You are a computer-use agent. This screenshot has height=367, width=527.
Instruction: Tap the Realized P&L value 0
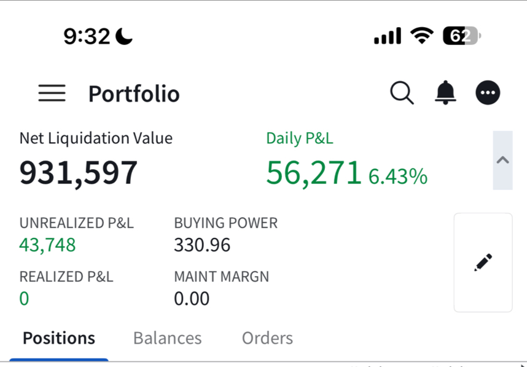(24, 298)
